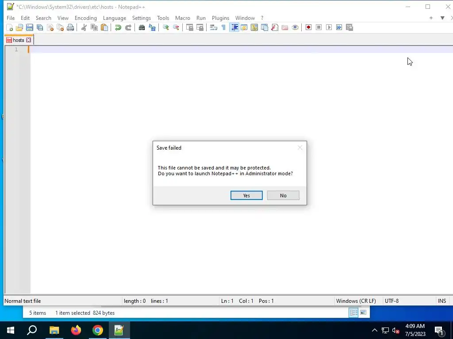Open the question mark help menu
This screenshot has height=339, width=453.
click(x=262, y=18)
